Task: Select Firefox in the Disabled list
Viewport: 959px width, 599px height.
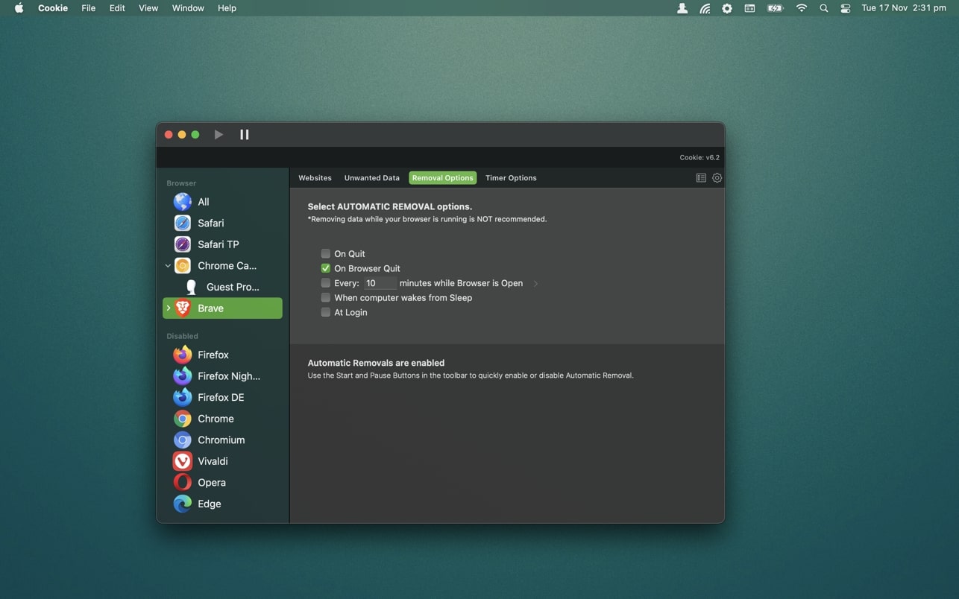Action: [x=213, y=355]
